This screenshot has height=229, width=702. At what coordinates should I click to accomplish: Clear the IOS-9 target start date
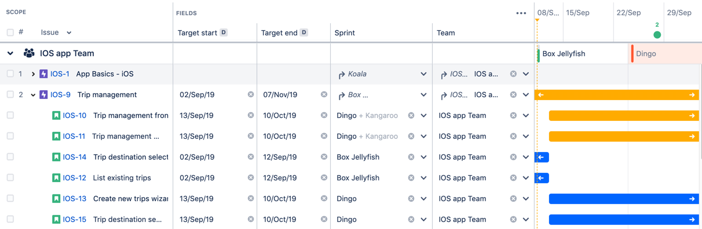click(x=251, y=94)
